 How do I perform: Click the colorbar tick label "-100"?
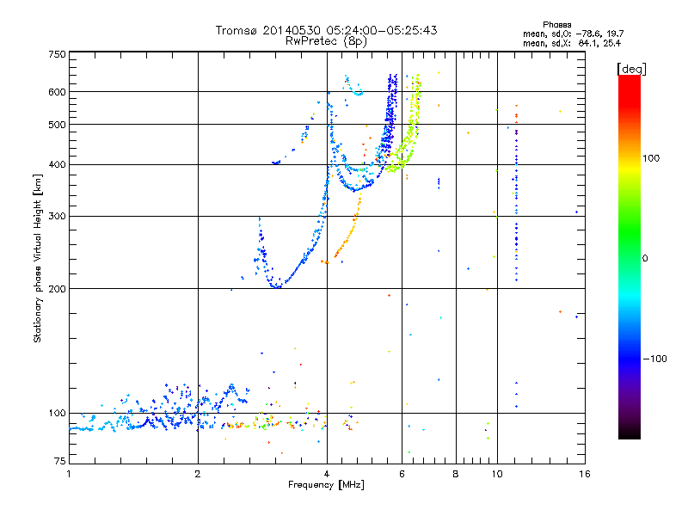coord(654,359)
